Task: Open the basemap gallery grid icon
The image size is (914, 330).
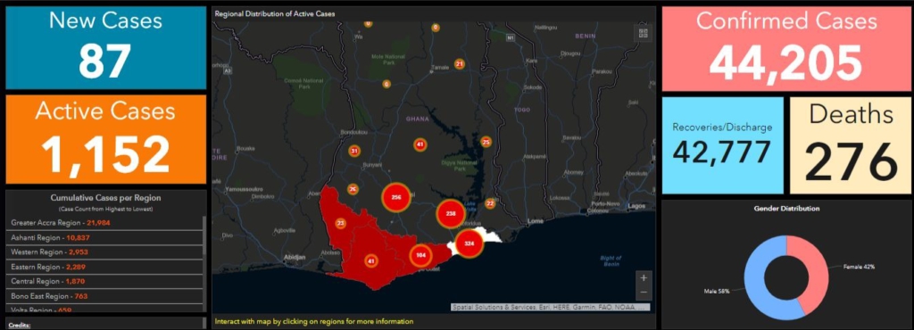Action: [643, 33]
